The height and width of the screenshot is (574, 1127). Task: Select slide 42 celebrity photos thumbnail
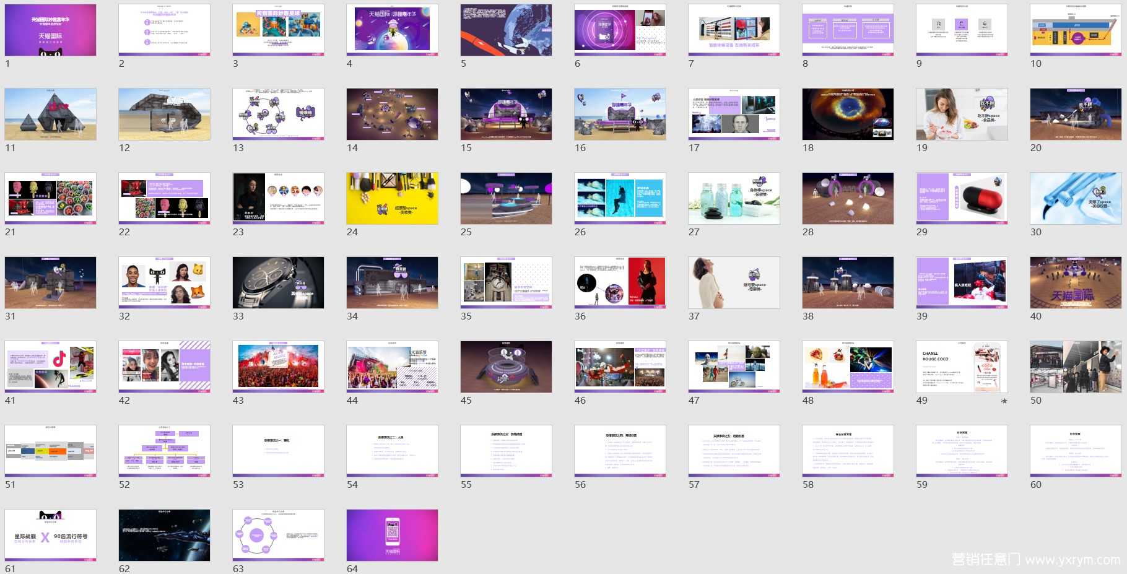click(x=164, y=367)
